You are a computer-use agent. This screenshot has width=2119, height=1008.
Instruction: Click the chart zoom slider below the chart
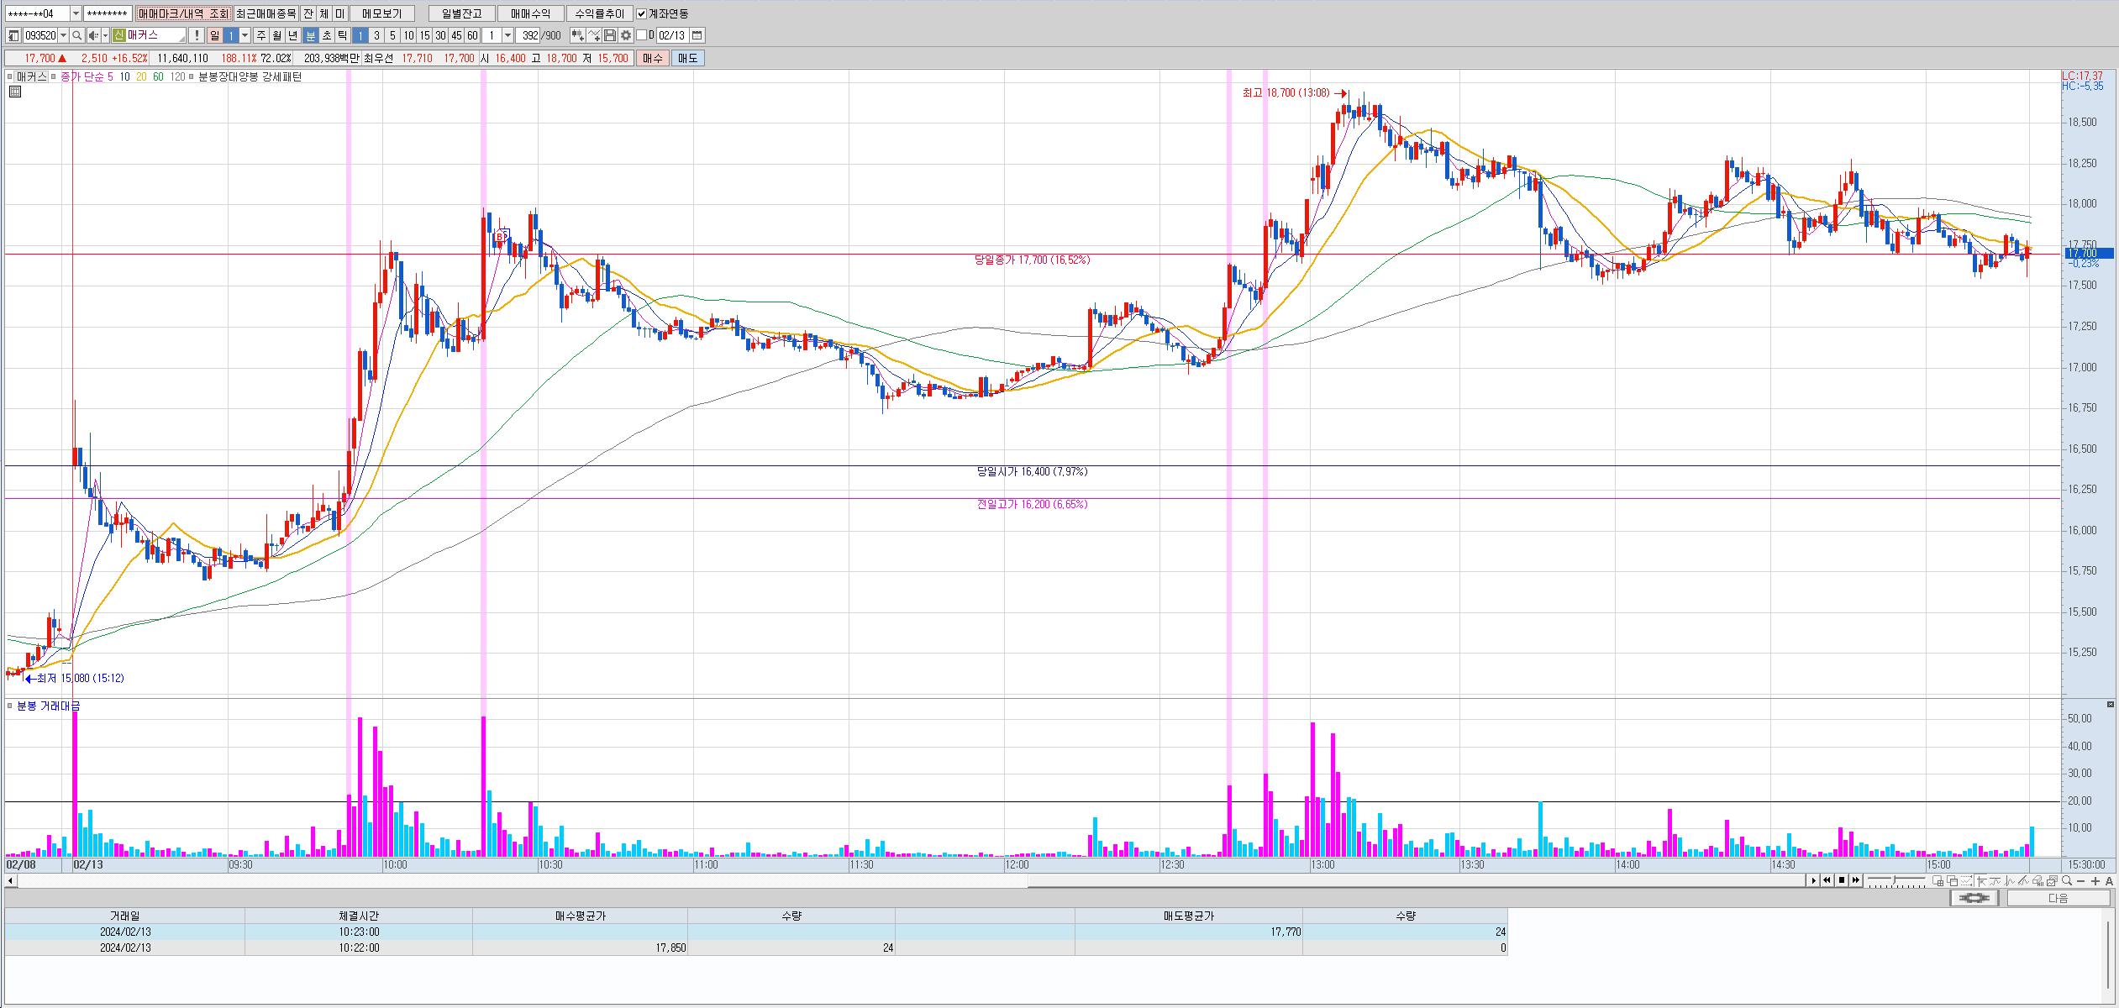[x=1895, y=879]
